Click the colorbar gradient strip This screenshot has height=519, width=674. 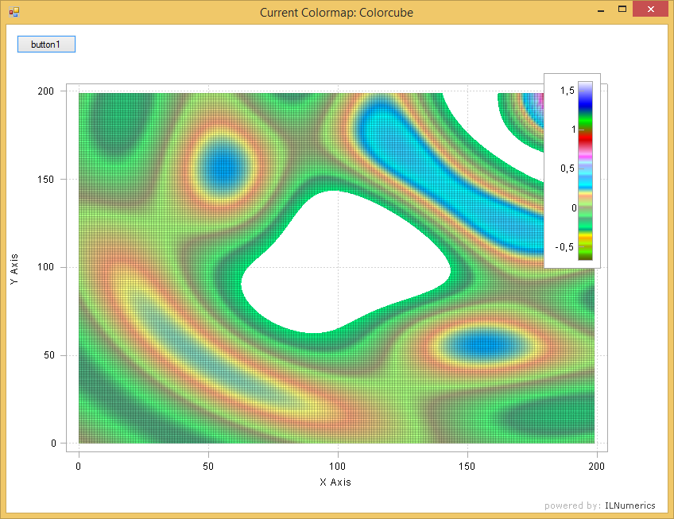click(585, 171)
